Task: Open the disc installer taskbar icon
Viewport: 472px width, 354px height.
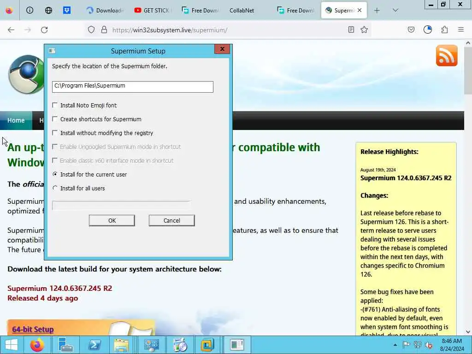Action: pos(180,345)
